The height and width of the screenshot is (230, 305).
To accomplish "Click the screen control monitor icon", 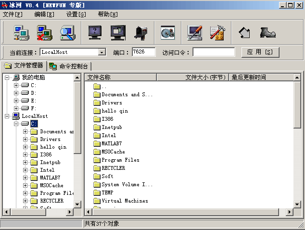I will click(x=118, y=33).
